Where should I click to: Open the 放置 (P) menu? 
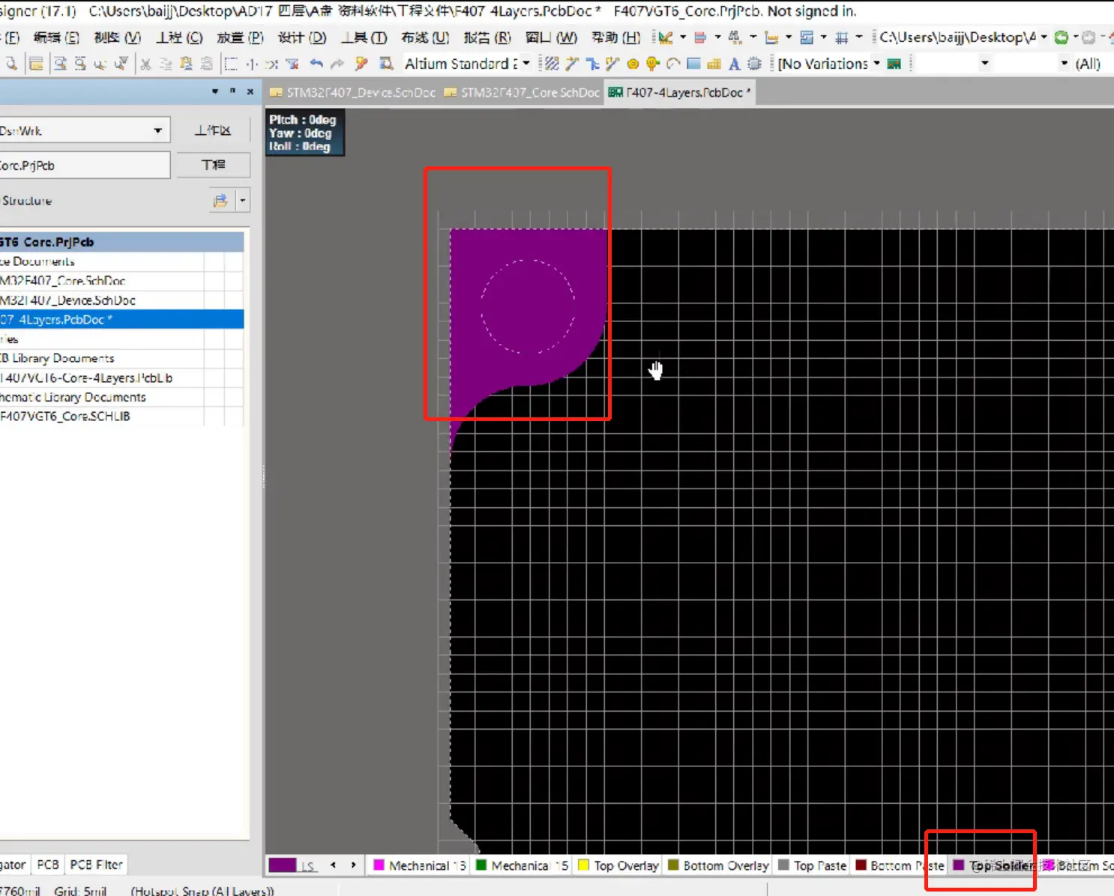(x=240, y=37)
